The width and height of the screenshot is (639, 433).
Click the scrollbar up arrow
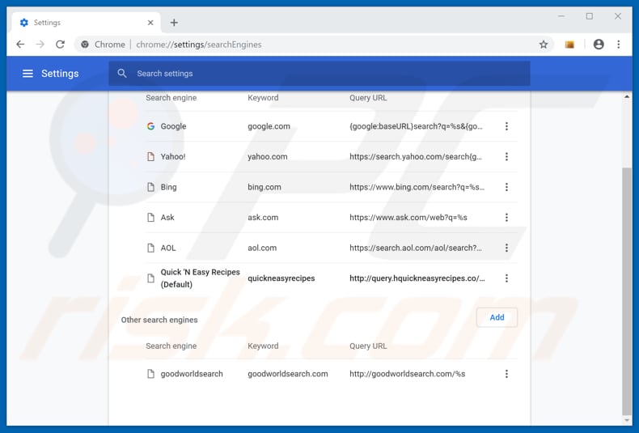pos(627,97)
